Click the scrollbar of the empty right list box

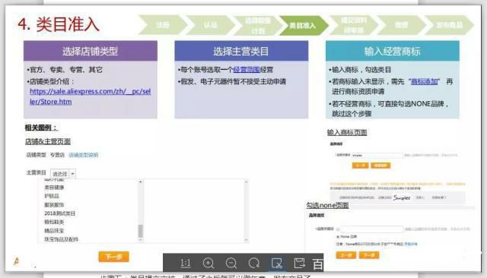pos(246,210)
